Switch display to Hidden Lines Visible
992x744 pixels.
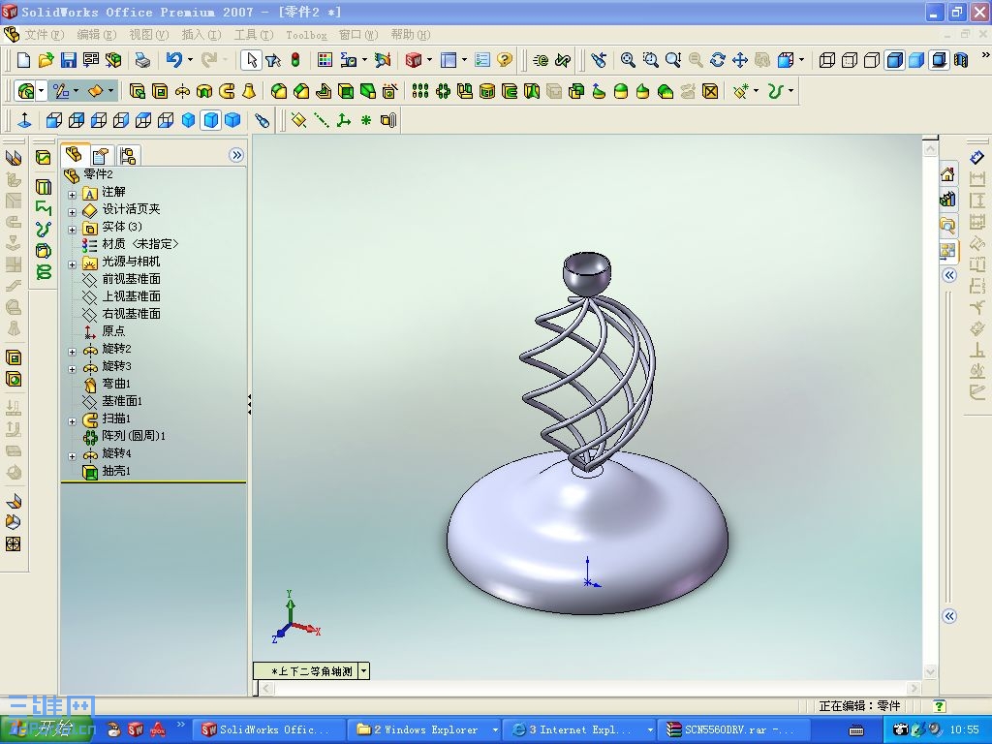point(850,60)
